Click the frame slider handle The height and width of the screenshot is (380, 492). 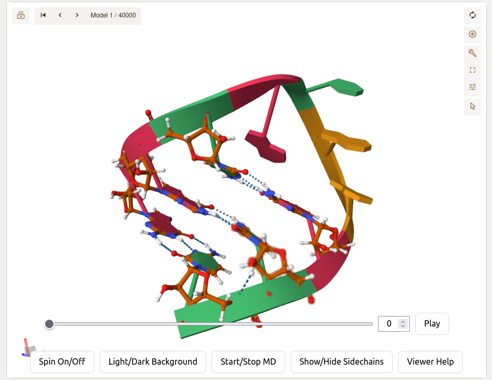pyautogui.click(x=49, y=324)
